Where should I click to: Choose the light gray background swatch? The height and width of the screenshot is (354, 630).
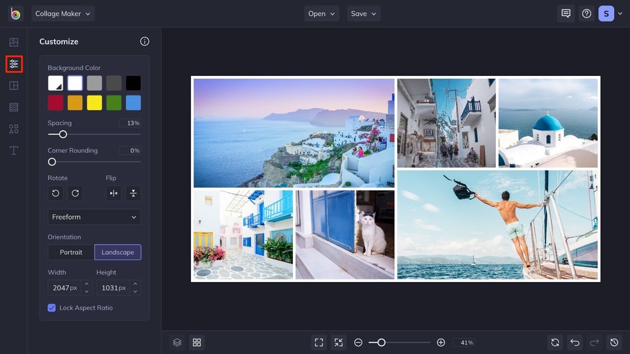pyautogui.click(x=94, y=83)
